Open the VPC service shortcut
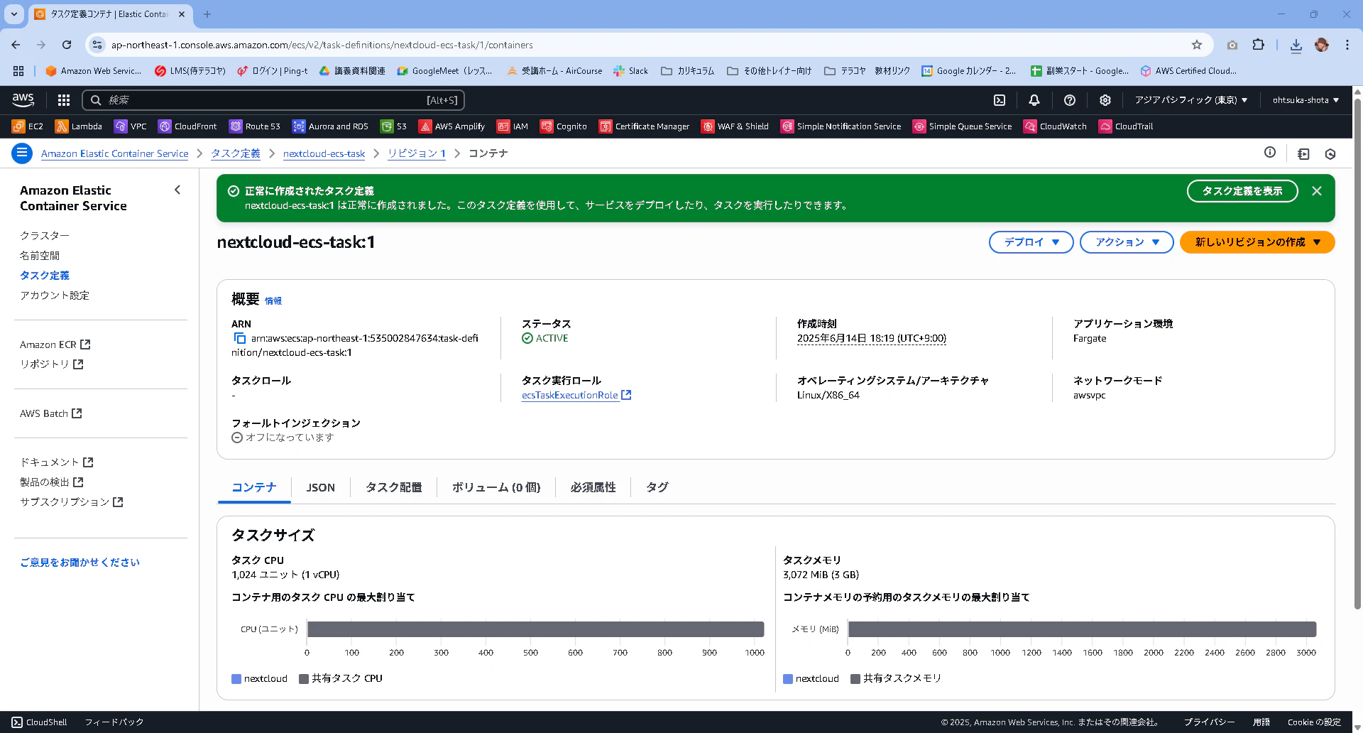The height and width of the screenshot is (733, 1363). [131, 126]
